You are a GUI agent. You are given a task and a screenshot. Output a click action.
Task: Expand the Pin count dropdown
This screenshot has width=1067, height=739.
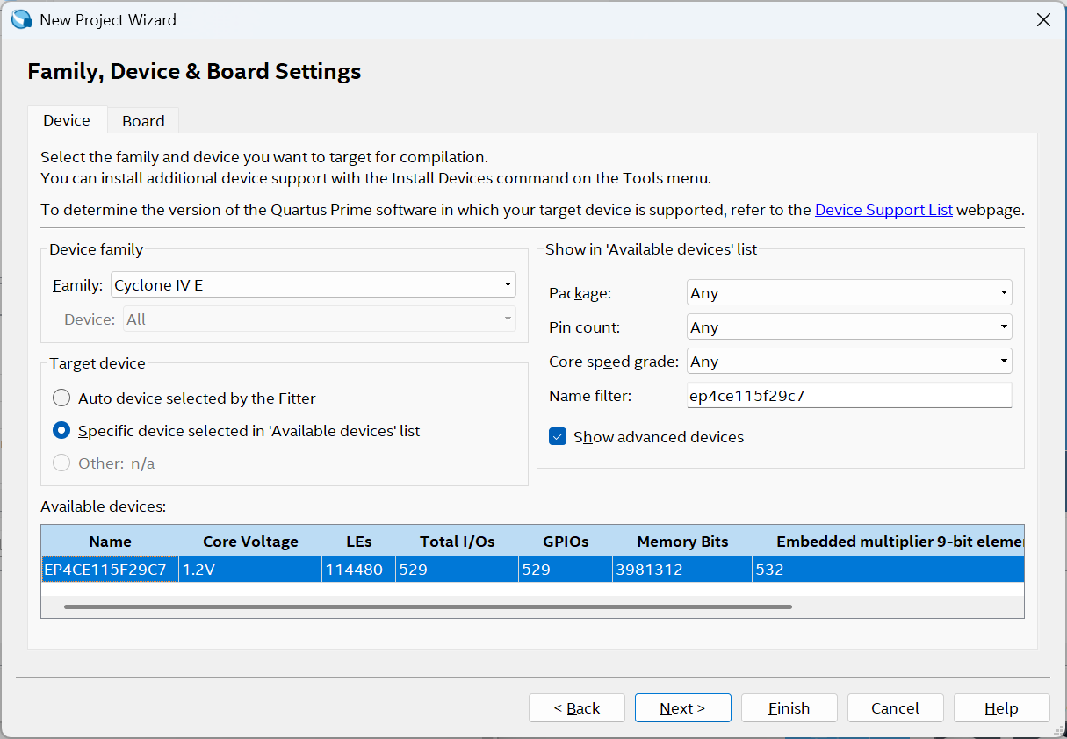(x=849, y=327)
